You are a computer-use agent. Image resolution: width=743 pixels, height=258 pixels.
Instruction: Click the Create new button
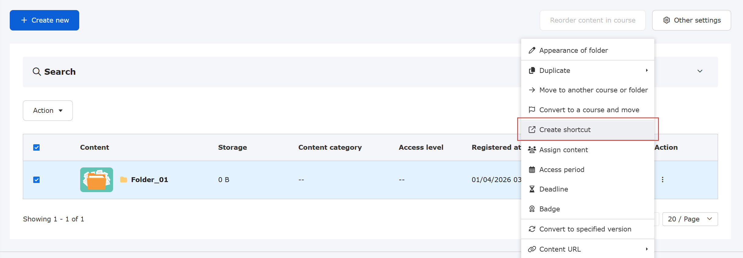point(44,20)
